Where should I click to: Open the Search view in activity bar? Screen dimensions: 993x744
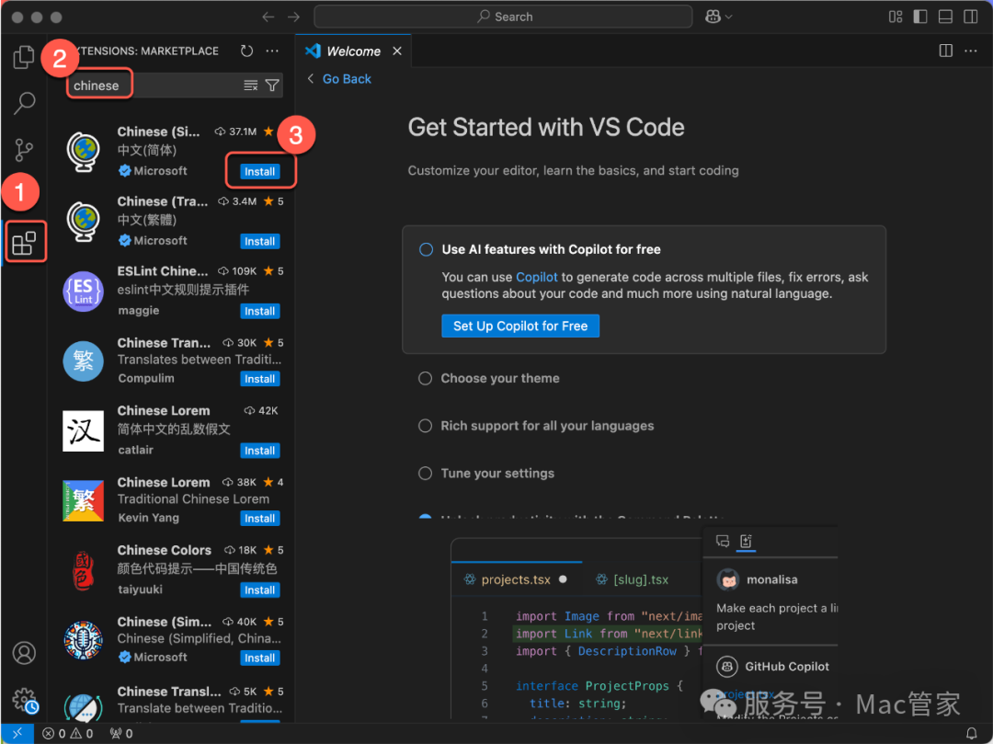(24, 103)
